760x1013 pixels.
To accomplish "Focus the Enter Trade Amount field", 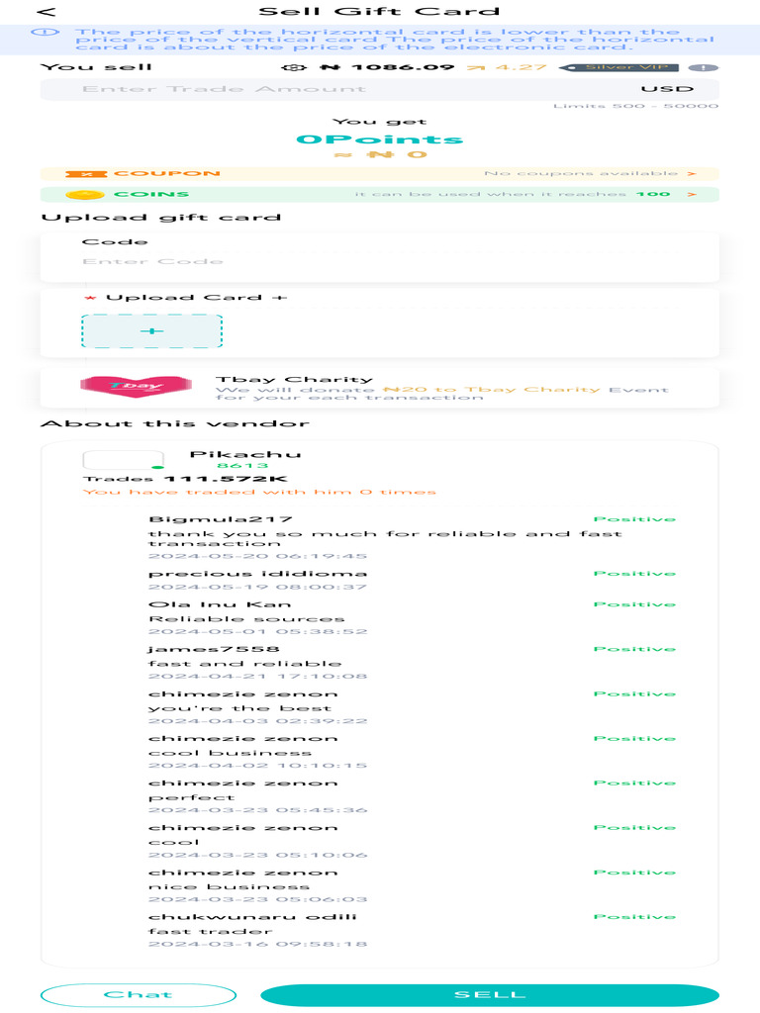I will [x=379, y=89].
